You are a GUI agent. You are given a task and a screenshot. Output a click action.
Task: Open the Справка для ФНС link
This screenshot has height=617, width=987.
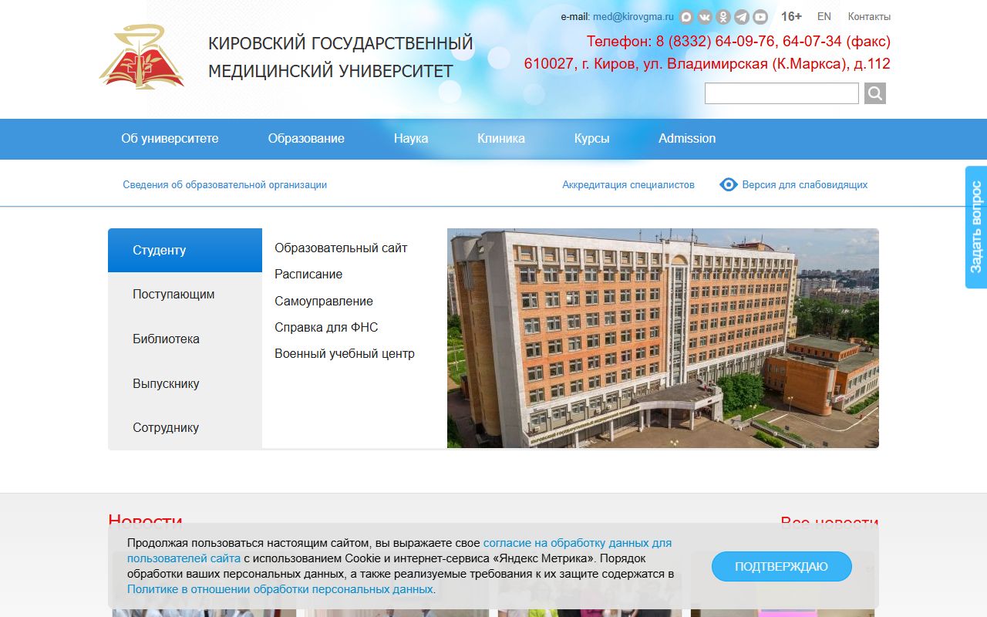coord(326,327)
